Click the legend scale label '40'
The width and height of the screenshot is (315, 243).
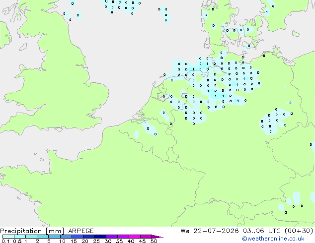[131, 241]
